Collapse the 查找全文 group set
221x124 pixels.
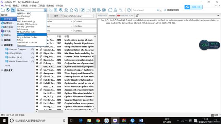click(x=2, y=70)
